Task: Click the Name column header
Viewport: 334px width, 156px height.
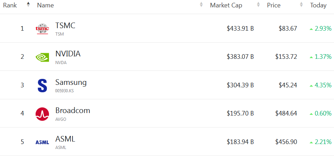Action: click(45, 5)
